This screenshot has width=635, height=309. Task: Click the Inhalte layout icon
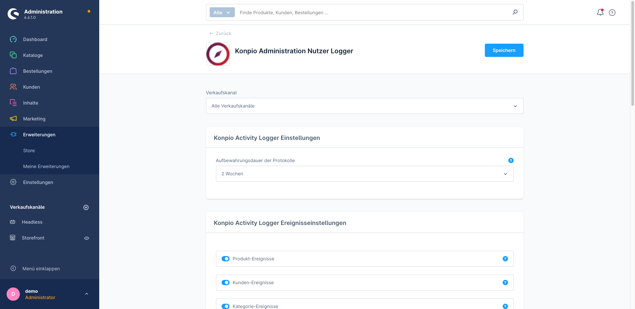13,103
